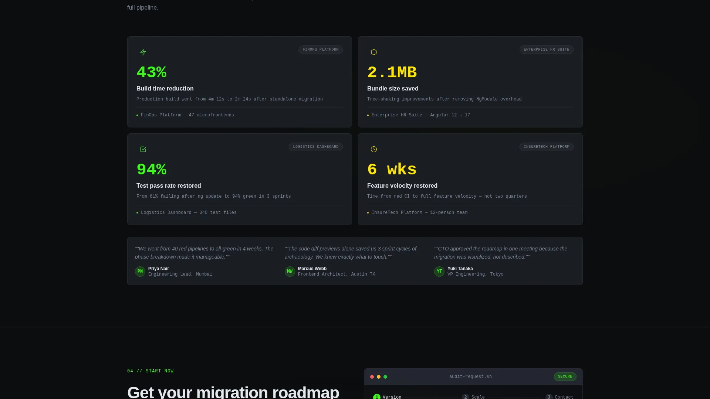The height and width of the screenshot is (399, 710).
Task: Click the INSURETECH PLATFORM tag
Action: click(547, 147)
